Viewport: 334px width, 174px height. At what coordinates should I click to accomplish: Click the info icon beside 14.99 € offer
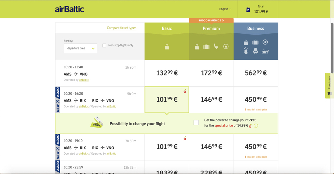pyautogui.click(x=256, y=126)
